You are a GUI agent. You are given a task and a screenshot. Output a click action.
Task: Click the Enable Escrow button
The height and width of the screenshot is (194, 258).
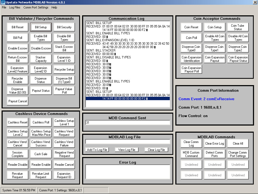pyautogui.click(x=17, y=48)
